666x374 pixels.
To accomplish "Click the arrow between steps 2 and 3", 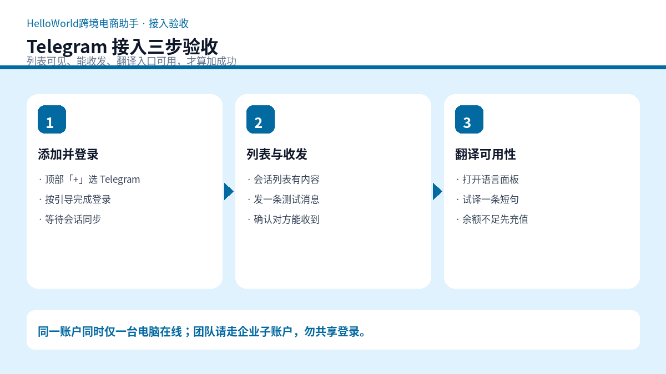I will [x=437, y=191].
